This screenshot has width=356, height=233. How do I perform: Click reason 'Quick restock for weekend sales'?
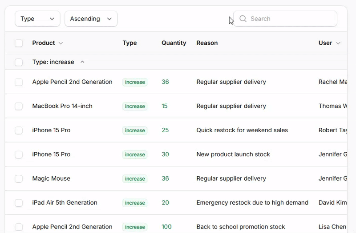242,130
